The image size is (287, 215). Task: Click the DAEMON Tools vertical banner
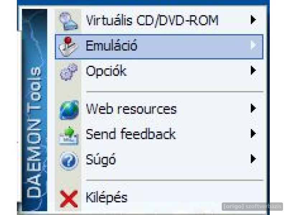(34, 110)
